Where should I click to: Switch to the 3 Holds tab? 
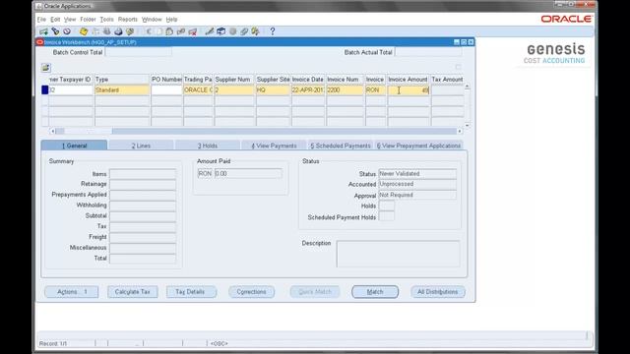coord(208,146)
